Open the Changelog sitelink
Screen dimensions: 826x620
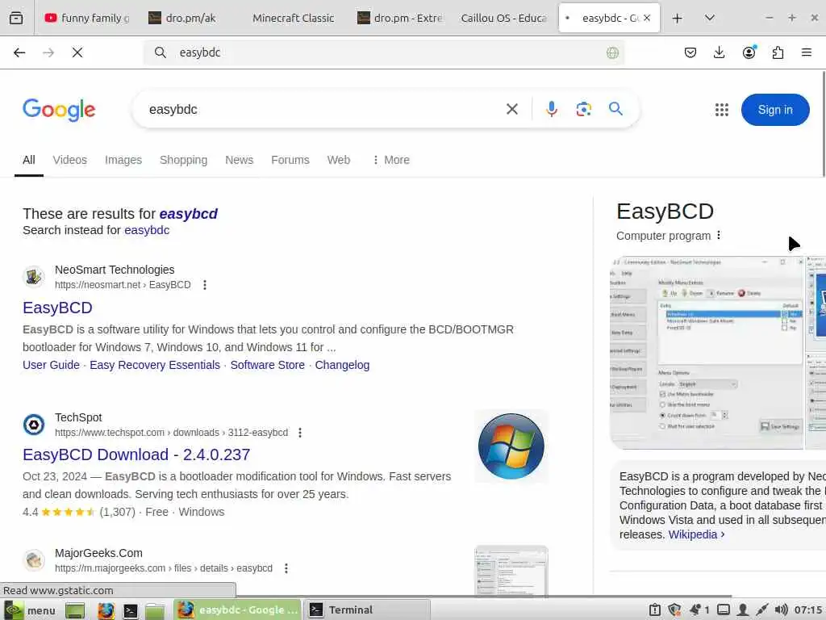(342, 365)
